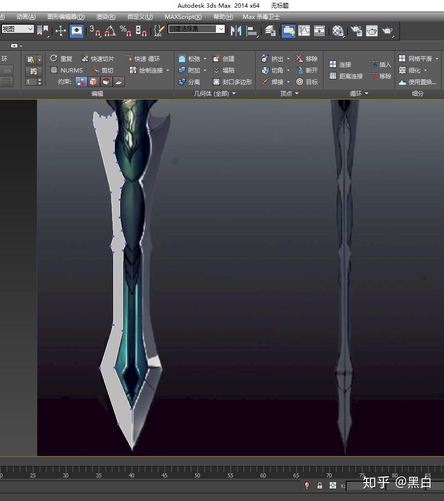
Task: Open the Manage Layers dialog icon
Action: click(x=271, y=30)
